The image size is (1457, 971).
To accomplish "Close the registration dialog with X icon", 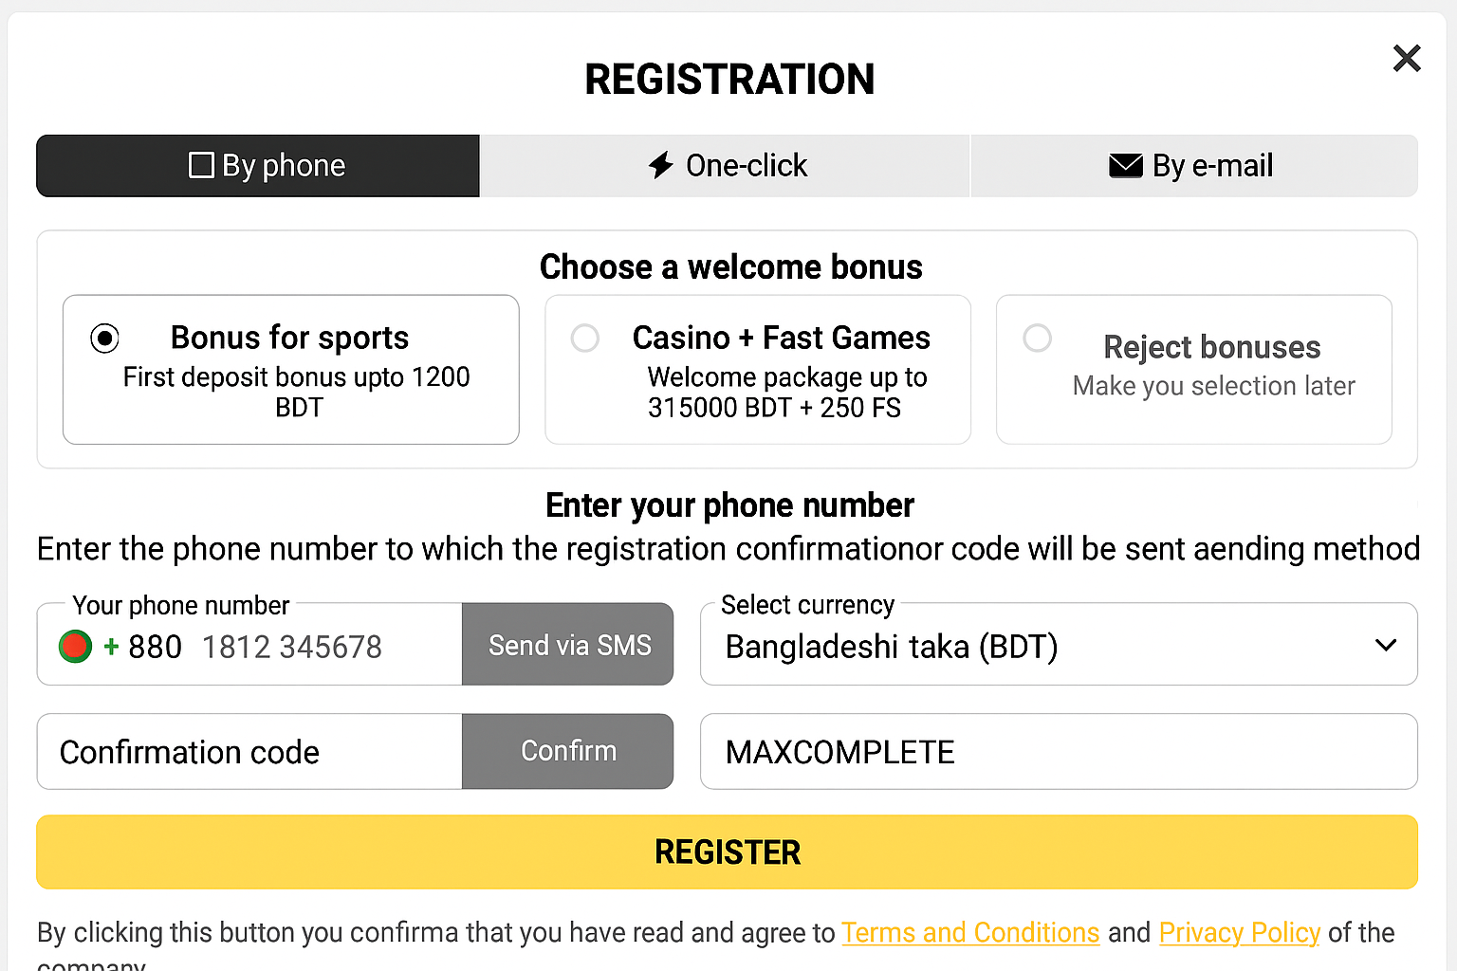I will (x=1407, y=59).
